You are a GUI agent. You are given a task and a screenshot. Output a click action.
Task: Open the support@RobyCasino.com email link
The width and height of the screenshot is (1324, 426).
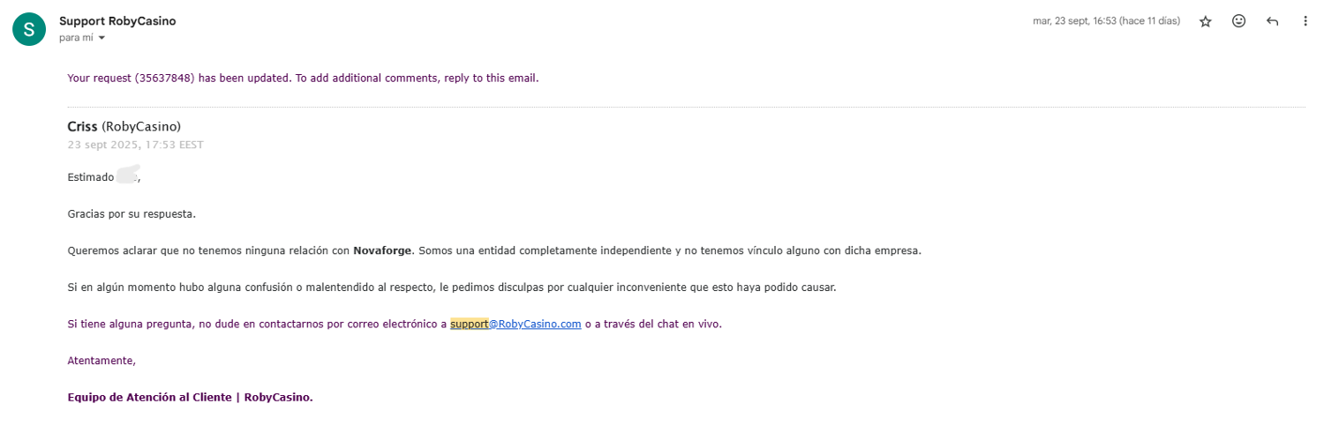coord(515,324)
